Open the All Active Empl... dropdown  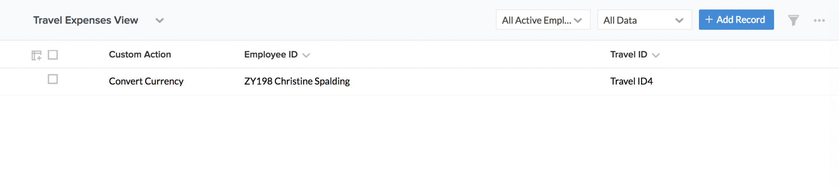tap(543, 20)
